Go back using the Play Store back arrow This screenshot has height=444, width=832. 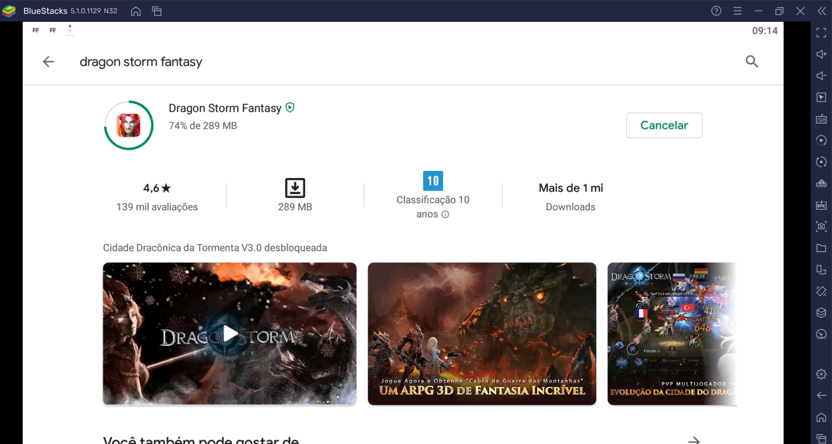(48, 62)
